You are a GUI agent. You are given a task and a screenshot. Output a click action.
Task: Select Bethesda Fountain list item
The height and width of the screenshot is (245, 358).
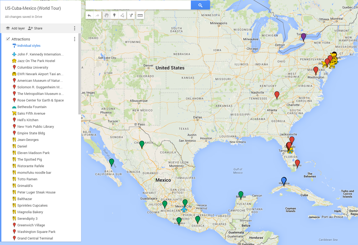coord(32,107)
